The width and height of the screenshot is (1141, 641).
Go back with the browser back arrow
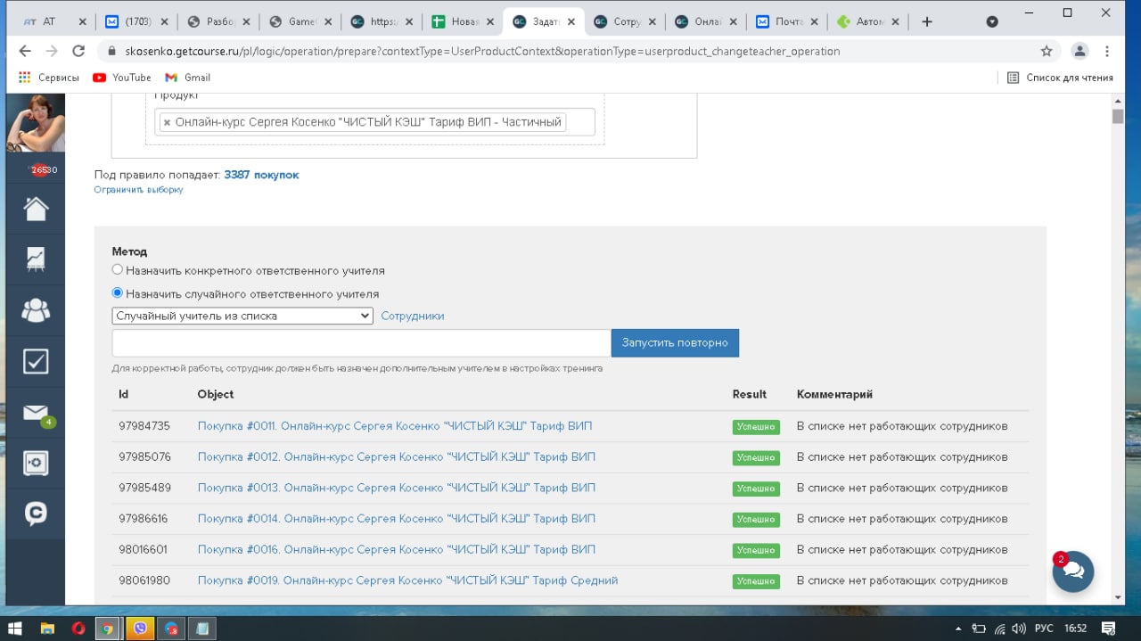coord(27,52)
